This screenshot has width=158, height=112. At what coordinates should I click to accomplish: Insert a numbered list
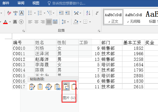[x=40, y=13]
